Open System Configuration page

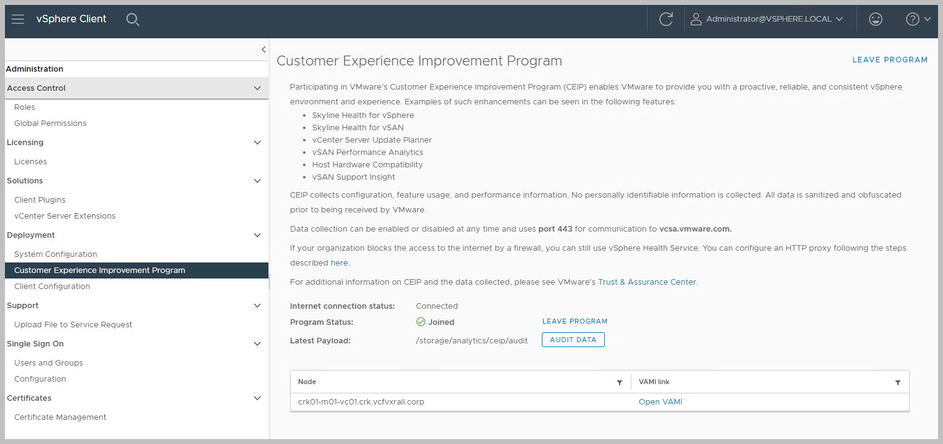56,254
